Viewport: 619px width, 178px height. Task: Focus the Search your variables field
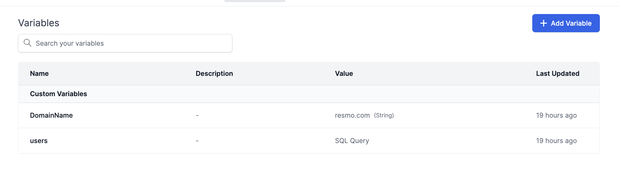coord(125,43)
